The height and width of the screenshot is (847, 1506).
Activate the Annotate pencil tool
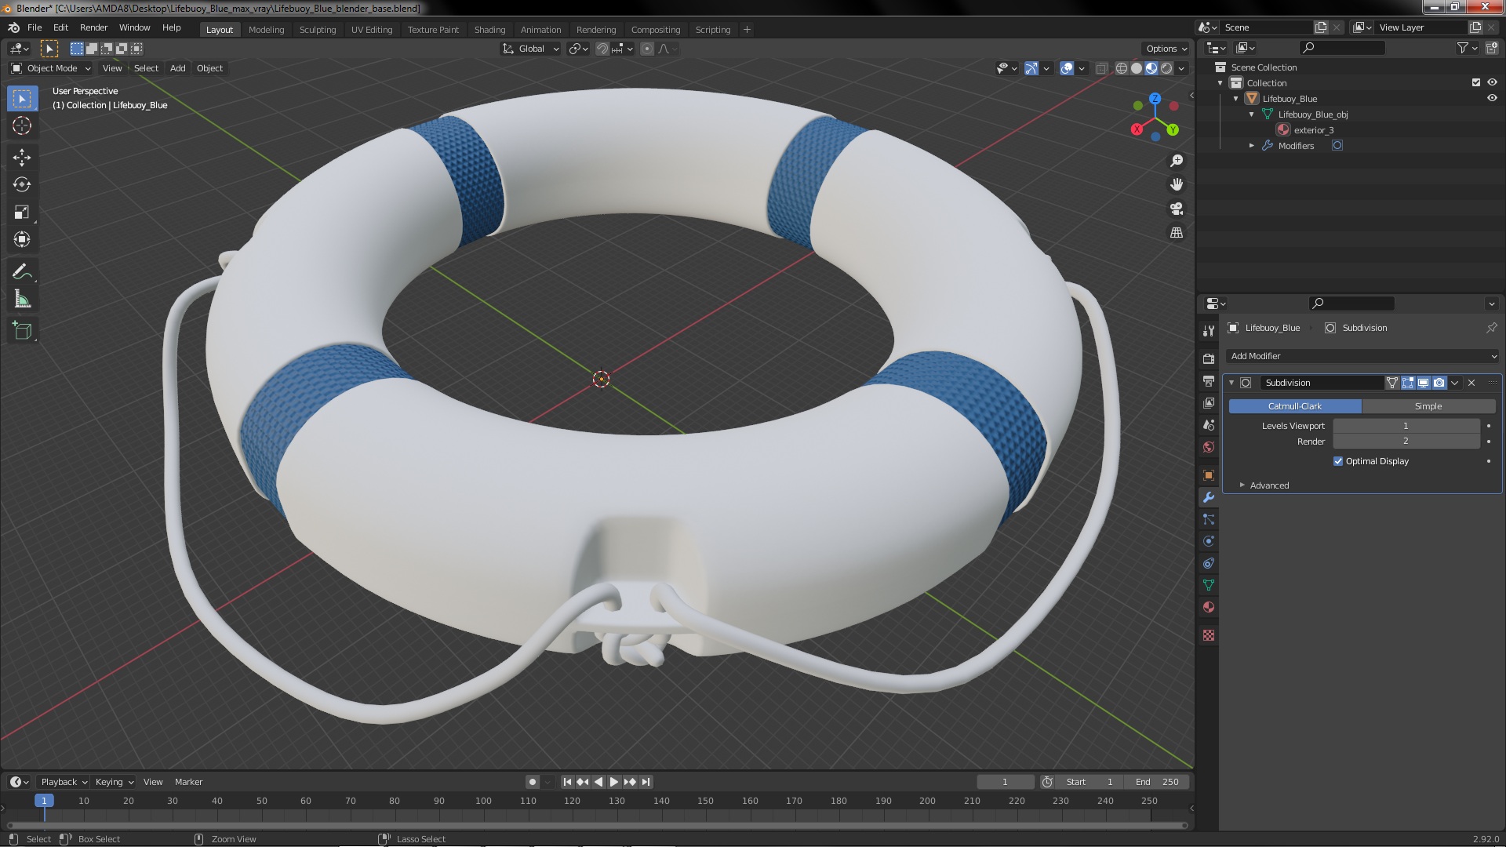click(x=22, y=272)
